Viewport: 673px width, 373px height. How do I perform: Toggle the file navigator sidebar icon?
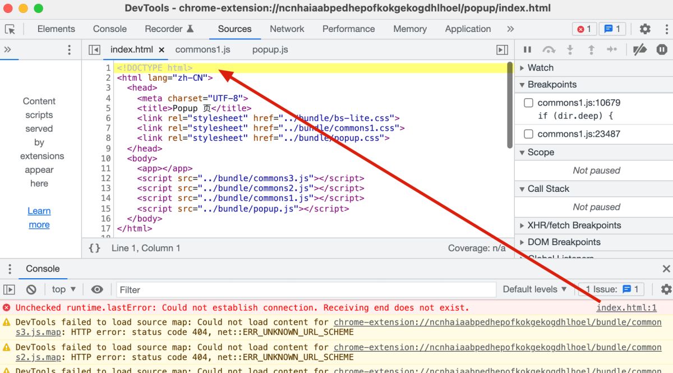point(94,50)
